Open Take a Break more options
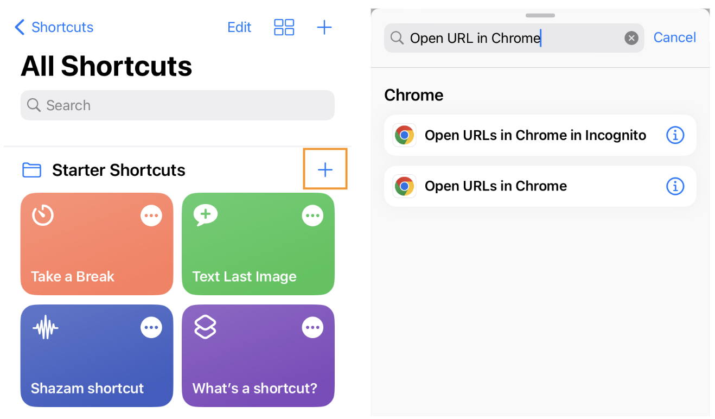 pos(151,215)
